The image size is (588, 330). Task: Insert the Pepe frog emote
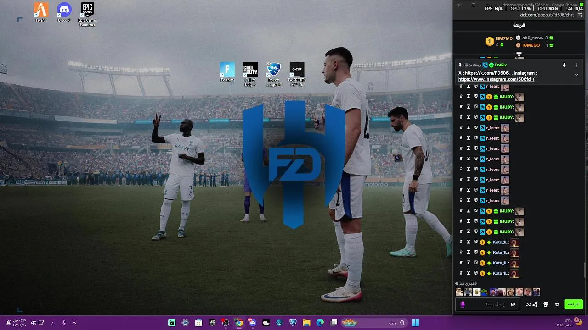point(485,292)
